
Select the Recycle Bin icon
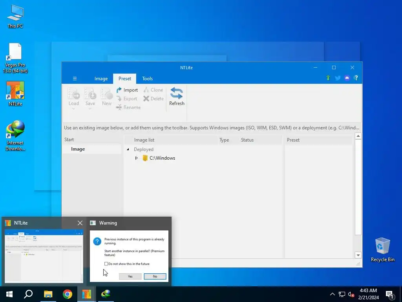point(382,250)
